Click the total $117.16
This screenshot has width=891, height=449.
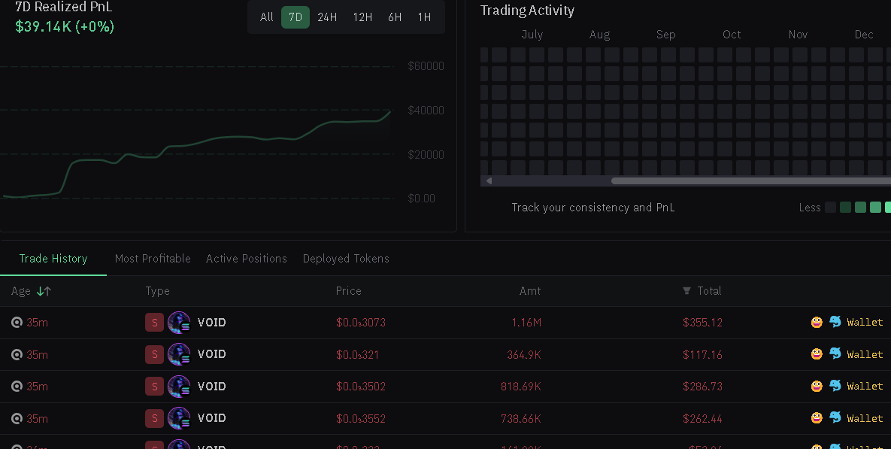[702, 355]
